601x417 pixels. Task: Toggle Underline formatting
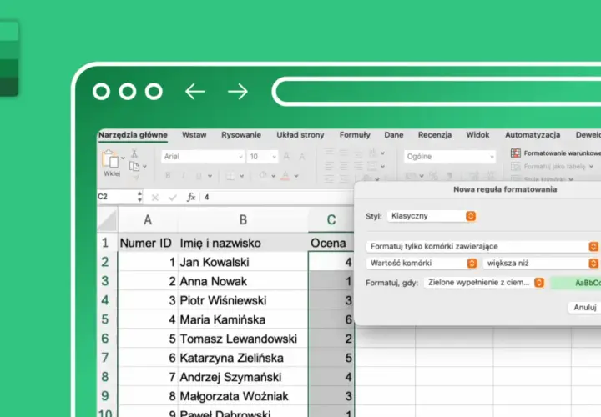199,176
